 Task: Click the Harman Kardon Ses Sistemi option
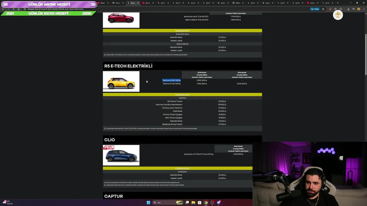coord(169,104)
